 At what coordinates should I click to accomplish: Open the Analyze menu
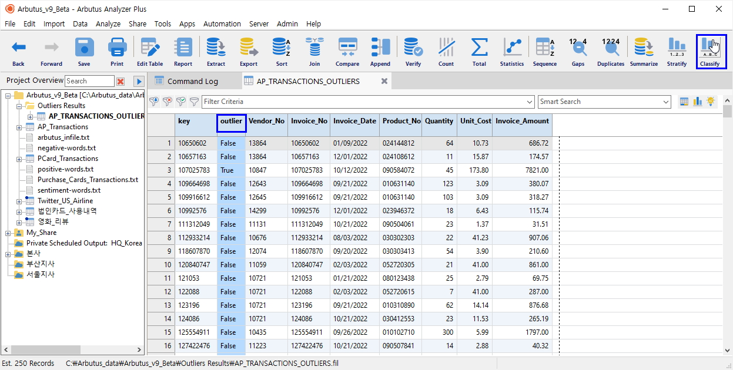click(108, 24)
